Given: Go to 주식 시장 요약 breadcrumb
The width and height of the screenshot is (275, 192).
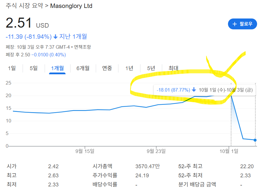Looking at the screenshot, I should click(24, 6).
